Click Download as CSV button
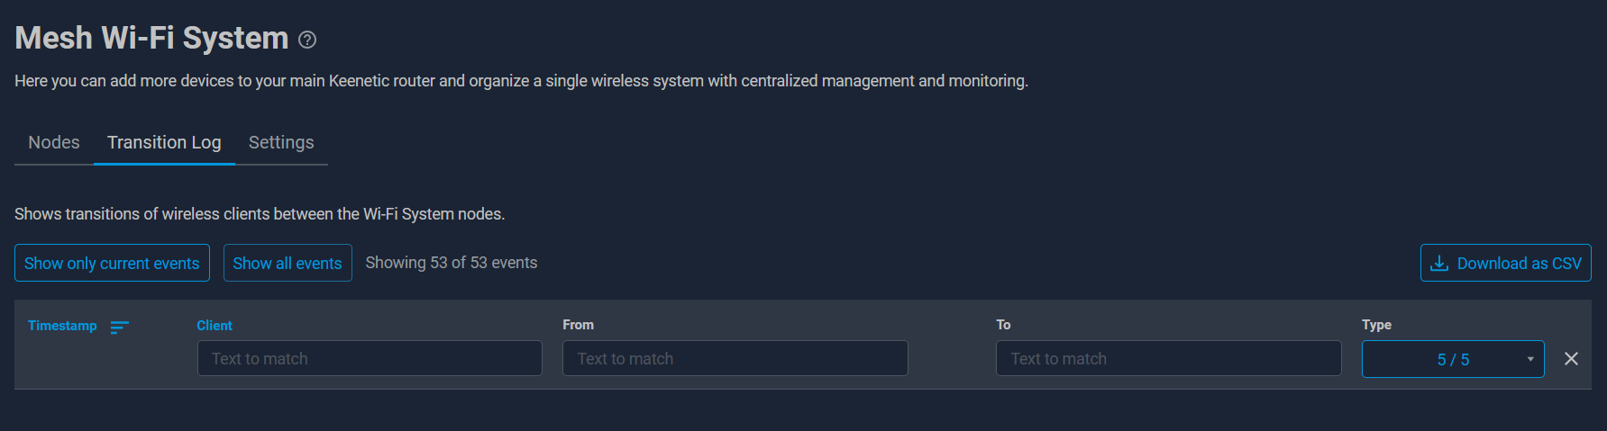 [x=1506, y=263]
